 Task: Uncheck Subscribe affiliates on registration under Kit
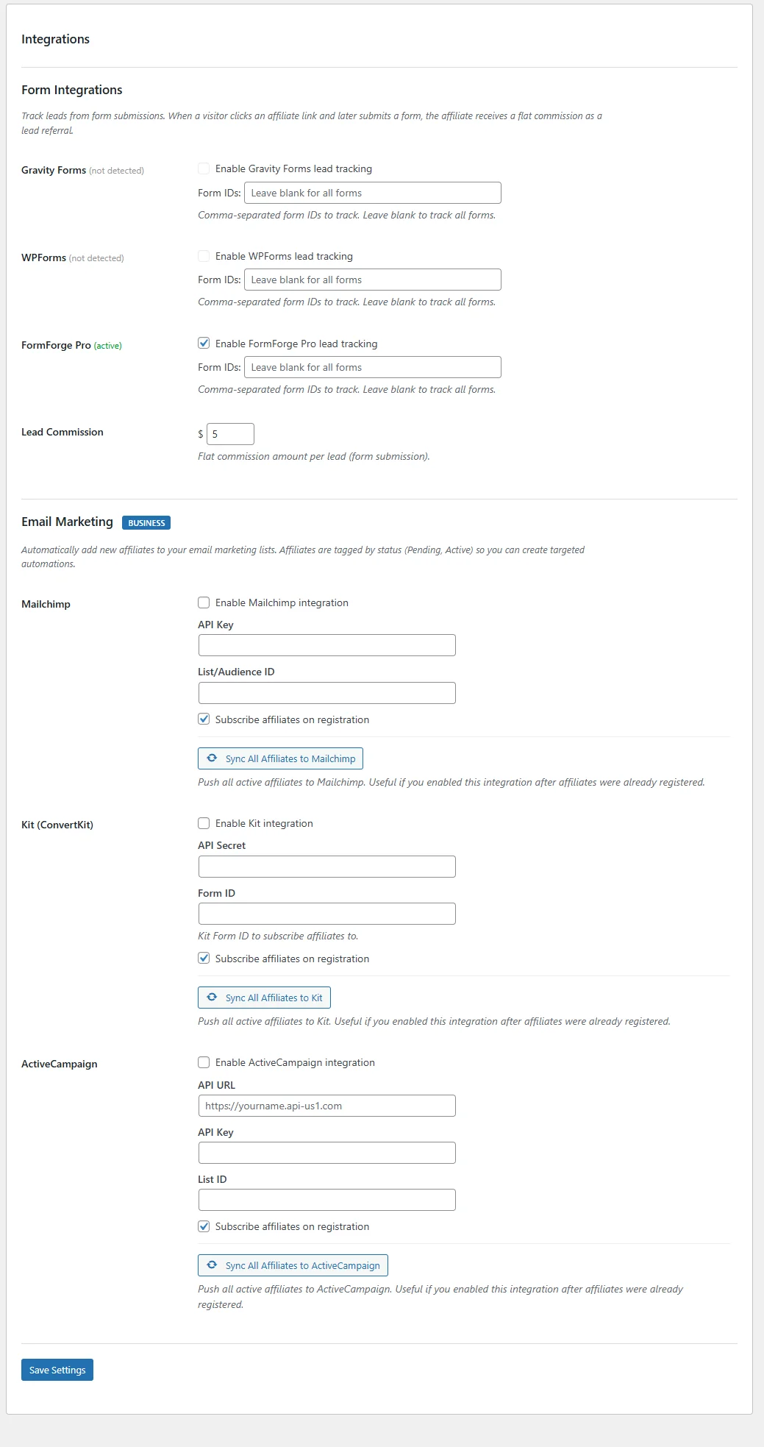[204, 958]
